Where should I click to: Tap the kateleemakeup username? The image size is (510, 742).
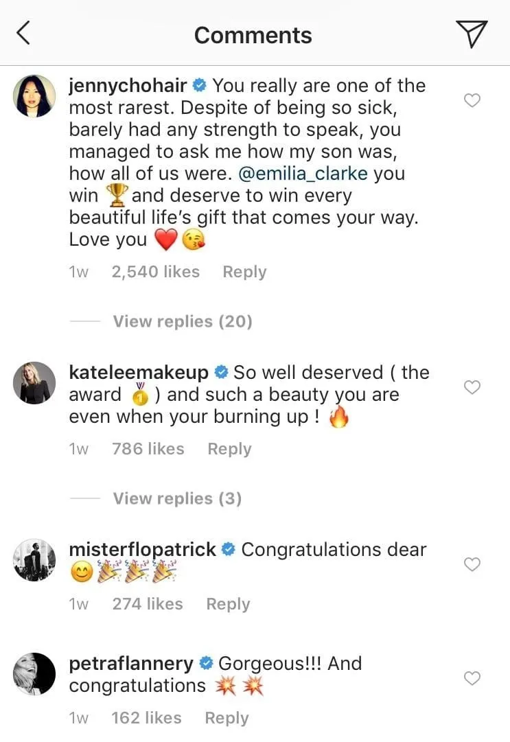139,373
